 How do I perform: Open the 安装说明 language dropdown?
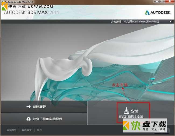148,22
